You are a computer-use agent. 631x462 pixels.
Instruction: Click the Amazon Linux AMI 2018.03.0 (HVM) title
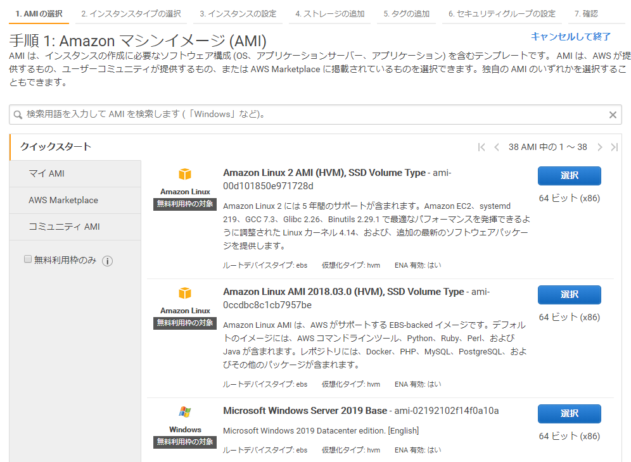click(x=343, y=292)
